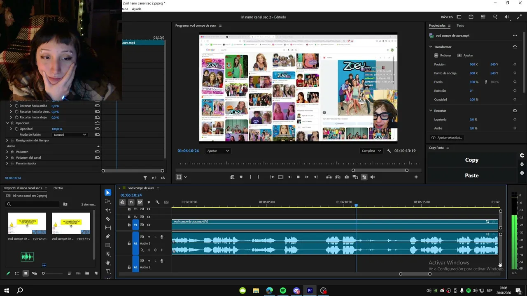This screenshot has width=527, height=296.
Task: Select the Selection tool arrow
Action: coord(108,192)
